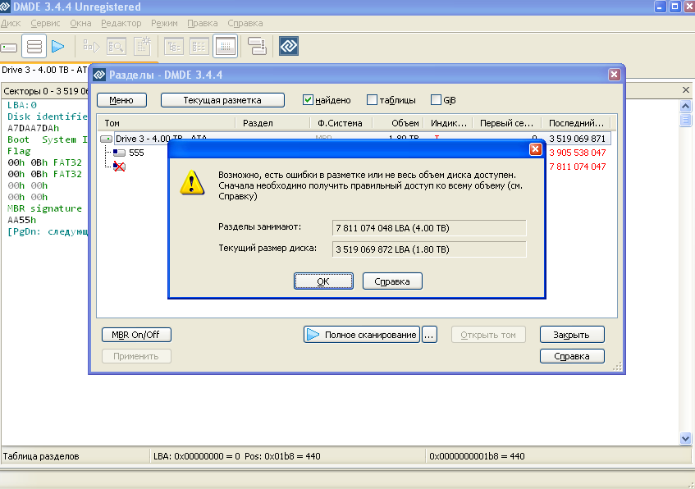
Task: Click the drive icon on Drive 3 row
Action: (107, 138)
